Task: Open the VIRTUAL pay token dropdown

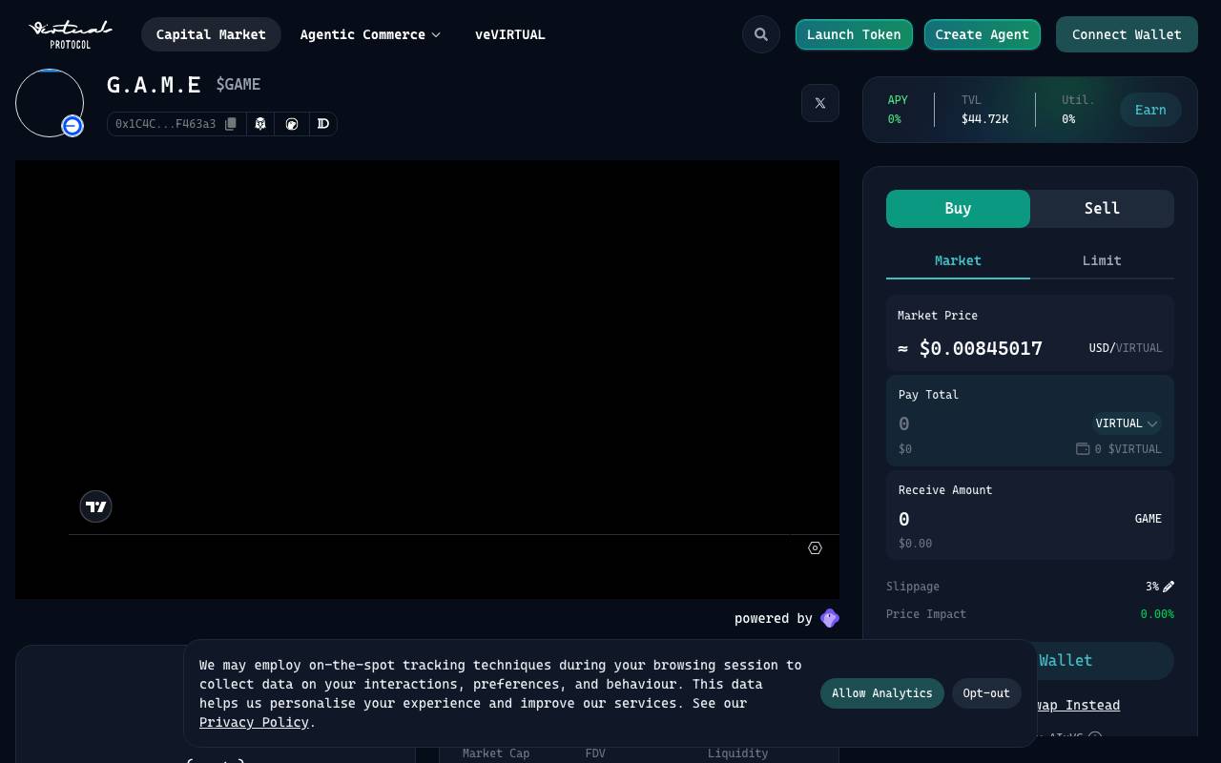Action: pyautogui.click(x=1127, y=423)
